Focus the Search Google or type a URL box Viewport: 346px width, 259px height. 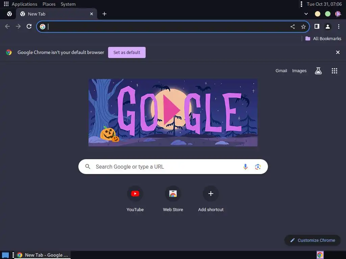click(x=173, y=167)
